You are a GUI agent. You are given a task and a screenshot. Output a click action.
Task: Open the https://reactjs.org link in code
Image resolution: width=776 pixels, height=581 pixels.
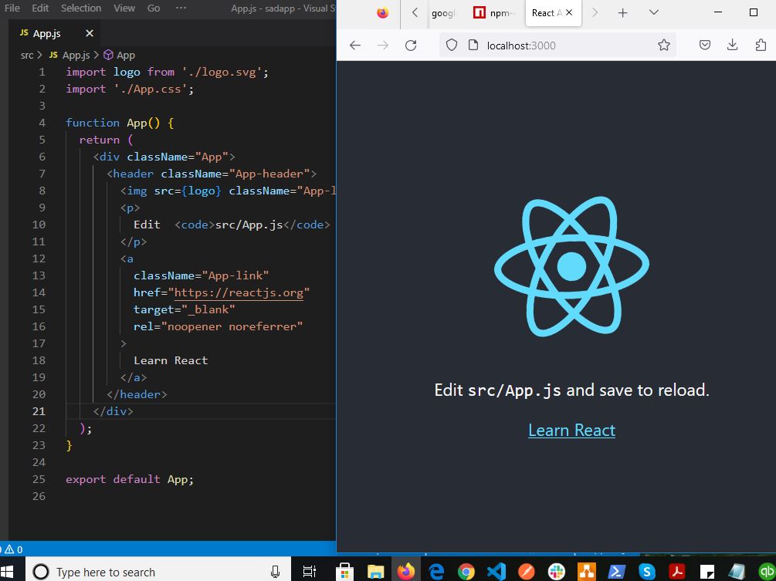[x=239, y=292]
